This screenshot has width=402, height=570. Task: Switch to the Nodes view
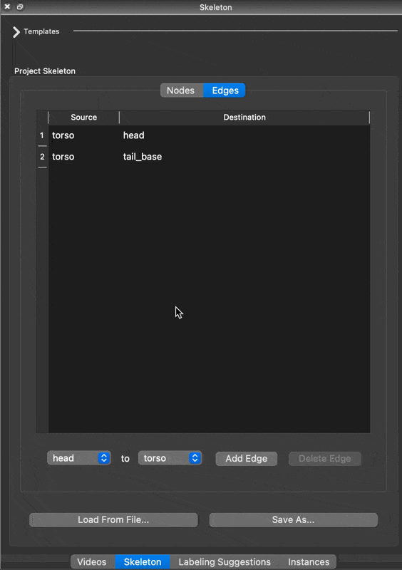tap(182, 90)
